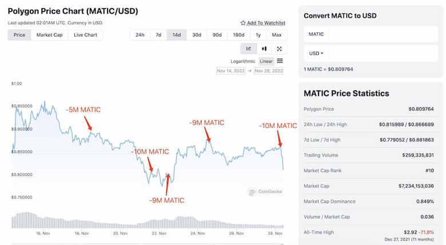Switch to the Live Chart tab
Image resolution: width=446 pixels, height=245 pixels.
click(85, 35)
